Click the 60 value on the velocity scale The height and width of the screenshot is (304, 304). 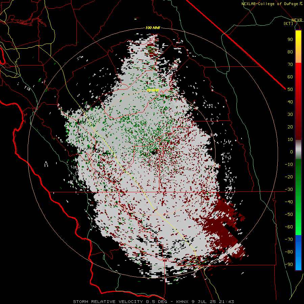pos(290,77)
